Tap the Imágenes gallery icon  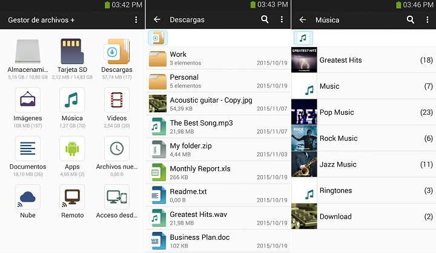[x=28, y=100]
